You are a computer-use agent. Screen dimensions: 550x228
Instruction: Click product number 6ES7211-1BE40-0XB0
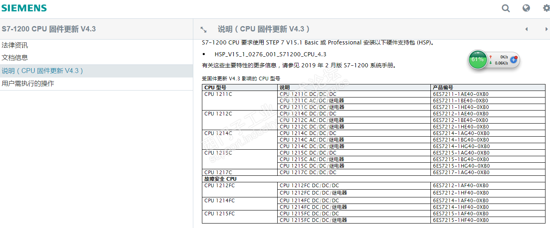tap(461, 101)
